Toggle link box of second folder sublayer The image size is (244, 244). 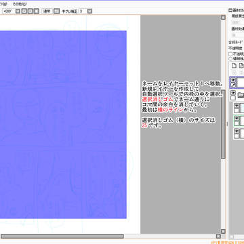[237, 123]
